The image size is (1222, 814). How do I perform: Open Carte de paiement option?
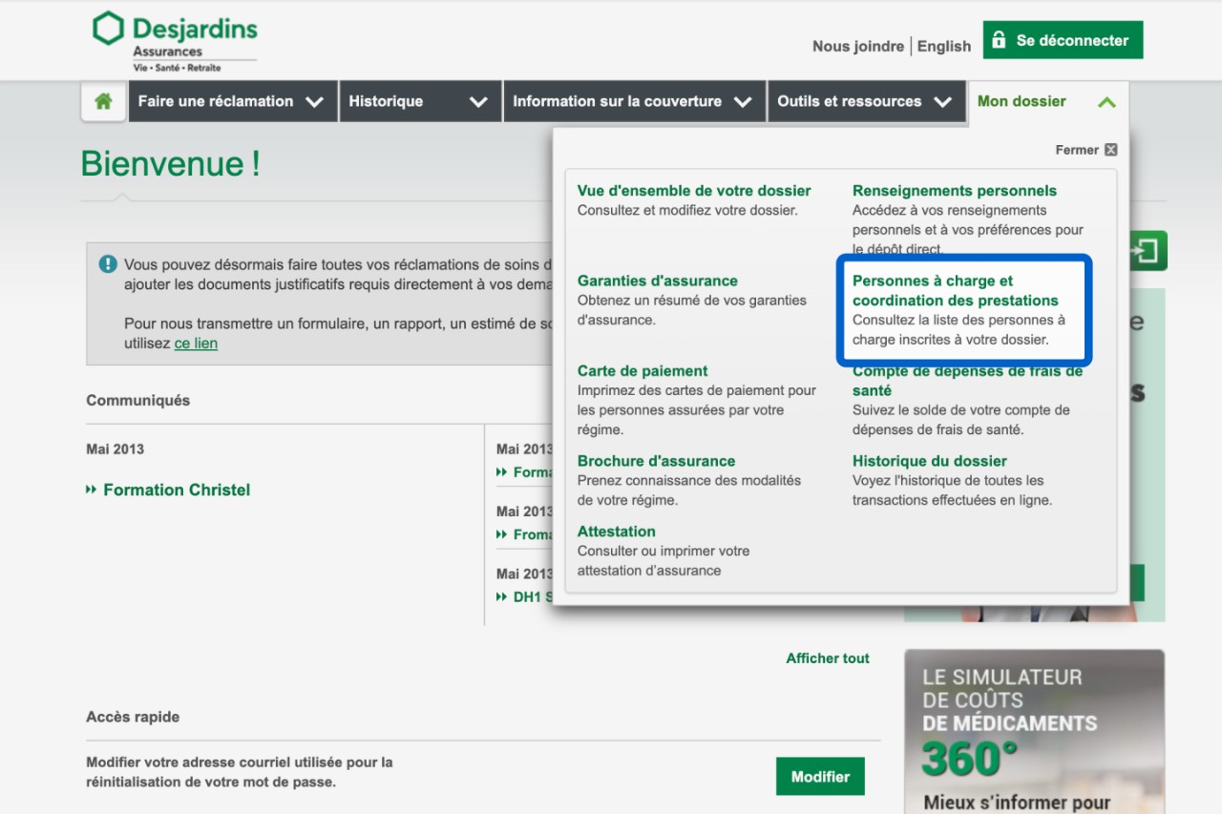coord(643,371)
